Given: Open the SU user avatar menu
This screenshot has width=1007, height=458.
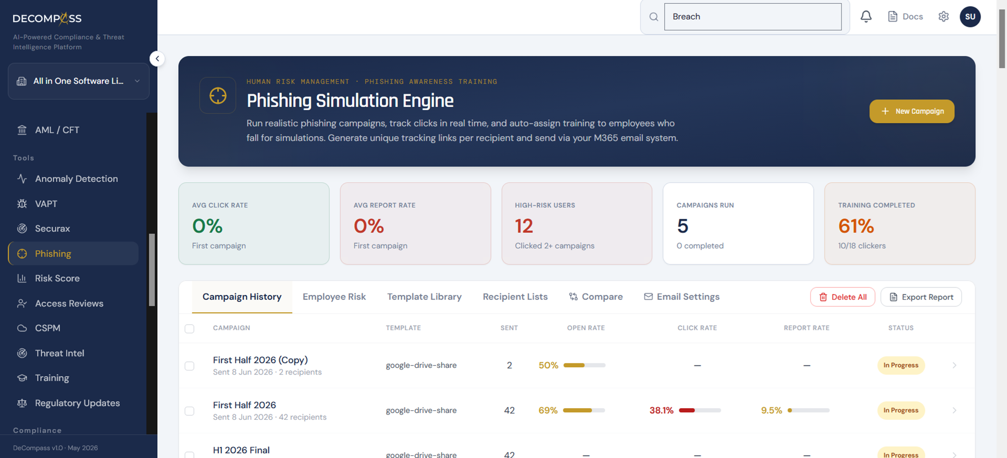Looking at the screenshot, I should tap(970, 17).
